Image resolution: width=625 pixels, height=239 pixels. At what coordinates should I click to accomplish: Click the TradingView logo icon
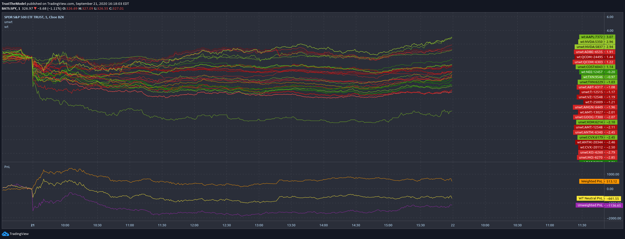coord(5,234)
